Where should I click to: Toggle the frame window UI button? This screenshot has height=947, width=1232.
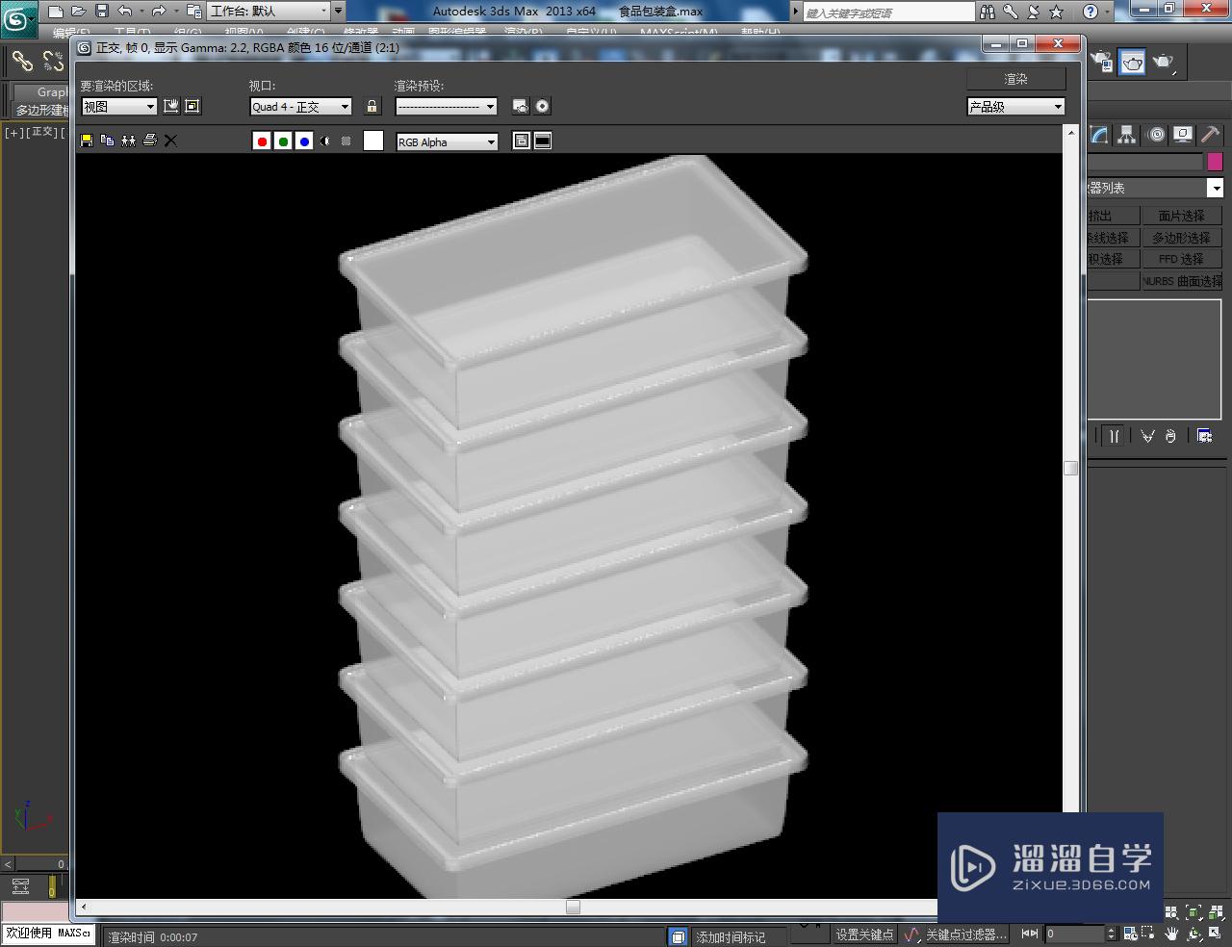[543, 141]
